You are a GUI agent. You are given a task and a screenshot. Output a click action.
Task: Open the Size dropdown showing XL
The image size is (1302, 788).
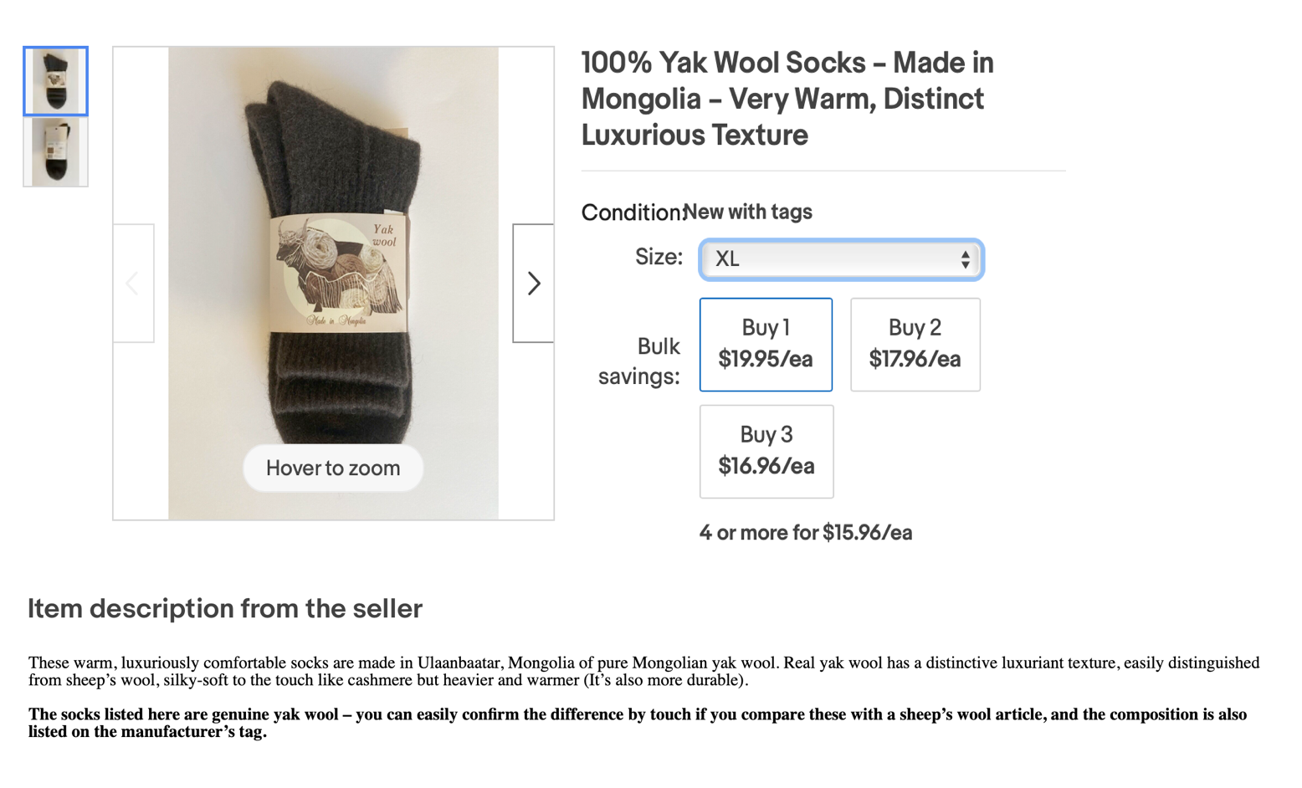click(x=830, y=259)
